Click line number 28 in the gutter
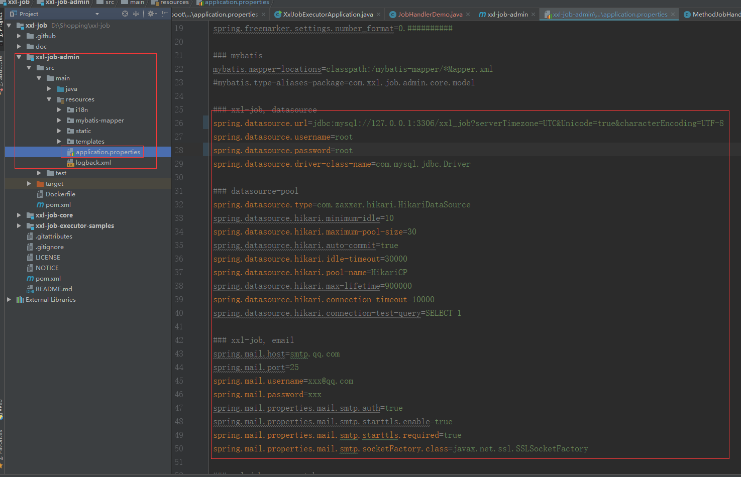The image size is (741, 477). click(179, 150)
